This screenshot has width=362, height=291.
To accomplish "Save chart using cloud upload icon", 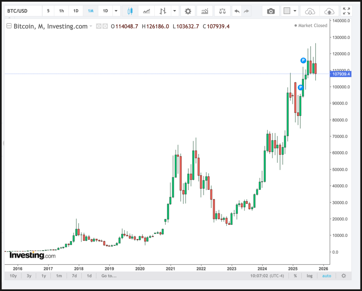I will click(x=329, y=11).
